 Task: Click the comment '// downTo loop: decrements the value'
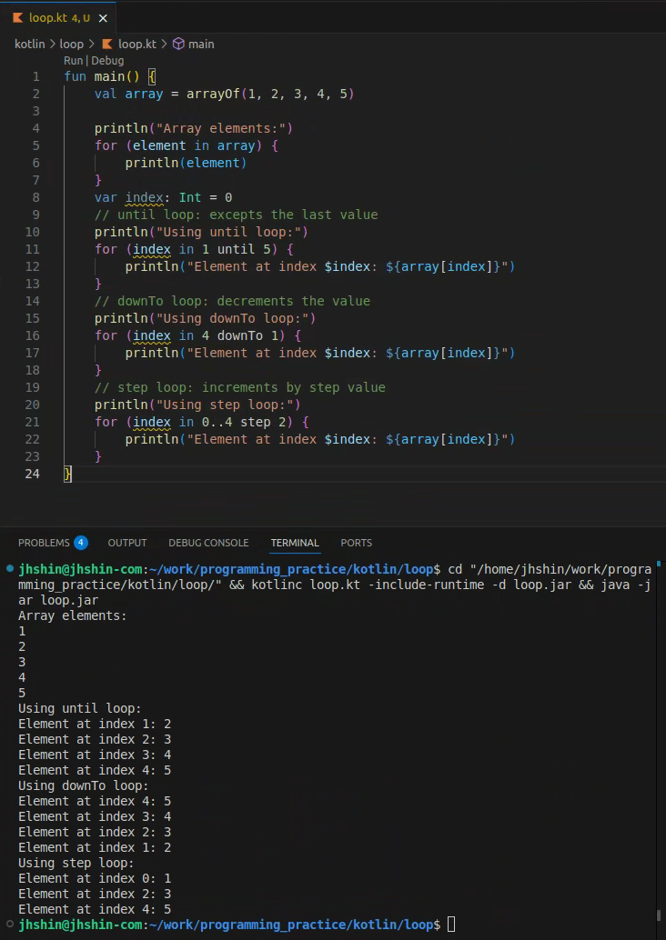[x=232, y=301]
